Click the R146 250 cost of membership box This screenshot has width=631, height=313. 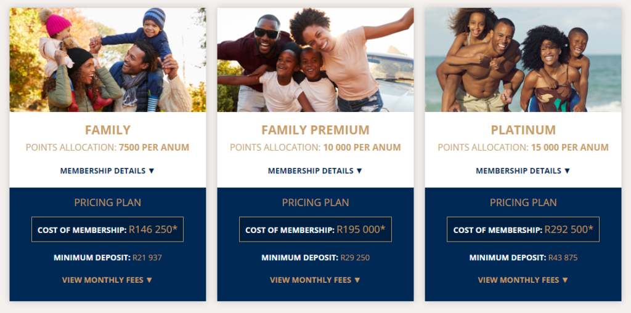click(x=107, y=229)
